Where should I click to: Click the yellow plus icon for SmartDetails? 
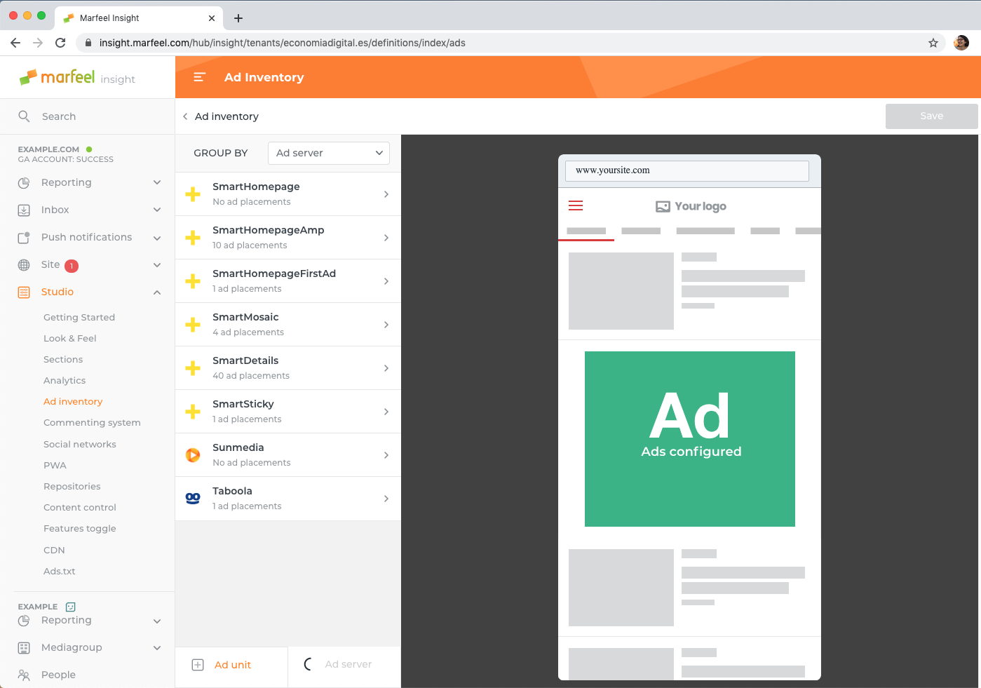point(193,368)
